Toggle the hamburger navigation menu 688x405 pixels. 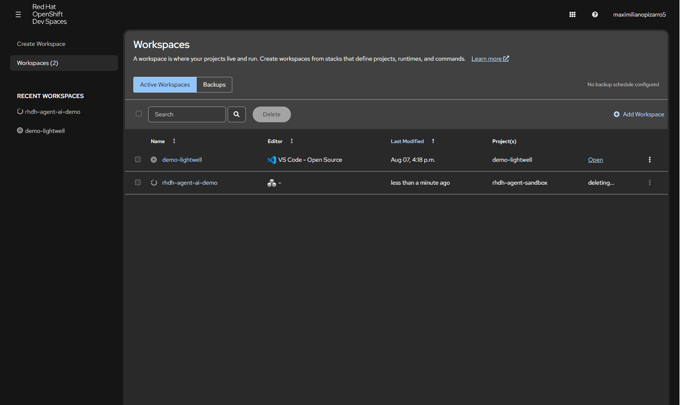click(x=18, y=14)
